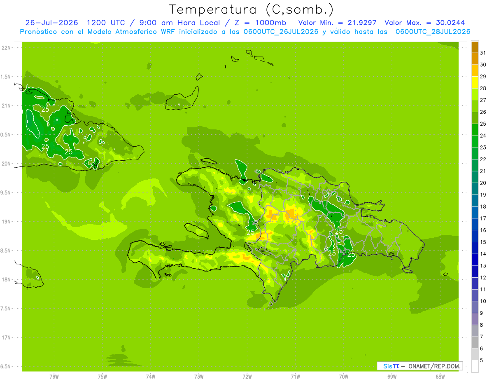Viewport: 494px width, 382px height.
Task: Click the legend value 22
Action: [483, 159]
